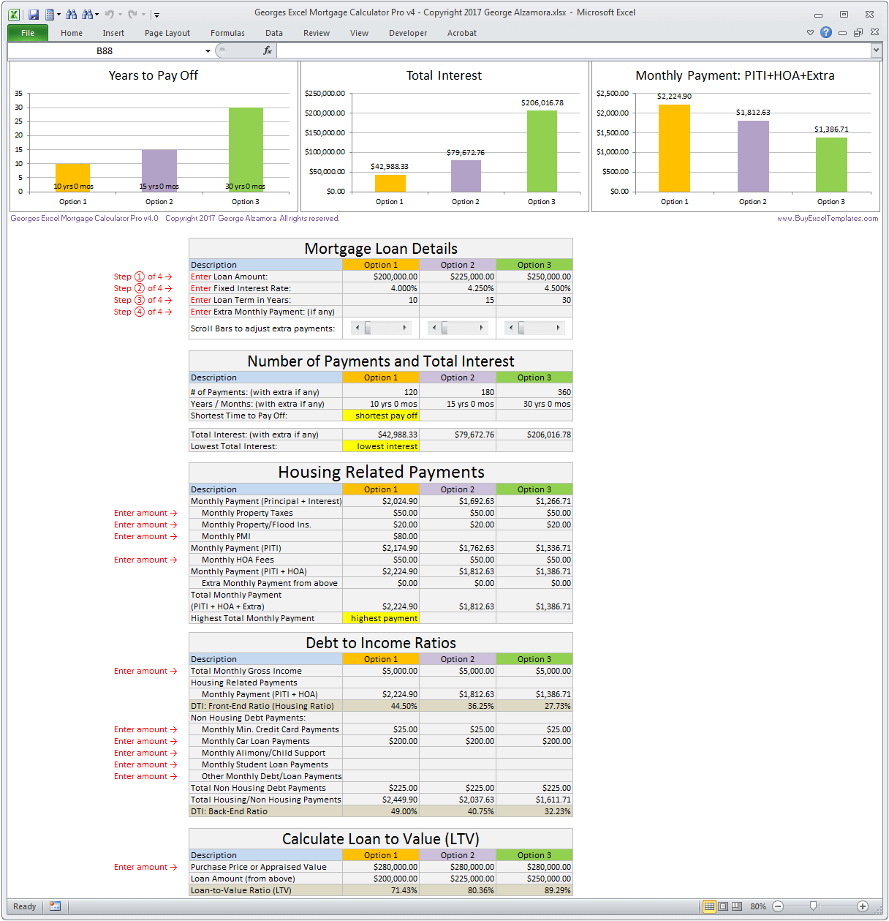Open the Customize Quick Access Toolbar dropdown
This screenshot has height=921, width=889.
pos(156,14)
